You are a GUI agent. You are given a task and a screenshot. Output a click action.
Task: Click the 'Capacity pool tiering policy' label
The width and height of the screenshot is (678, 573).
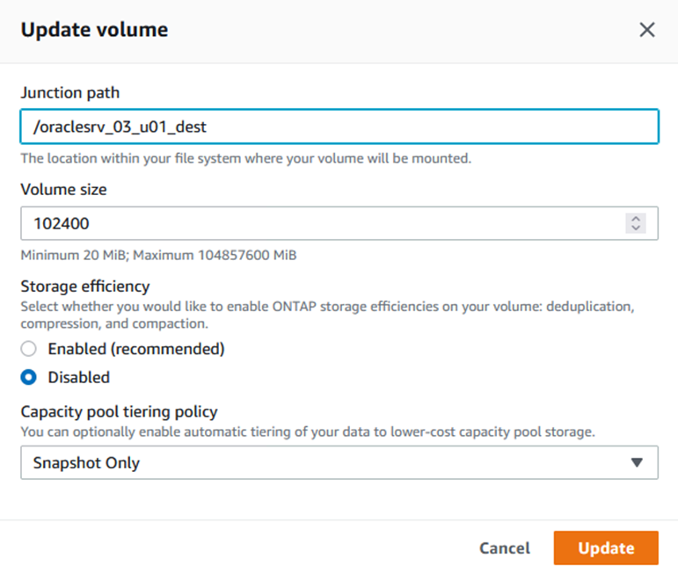[x=119, y=411]
